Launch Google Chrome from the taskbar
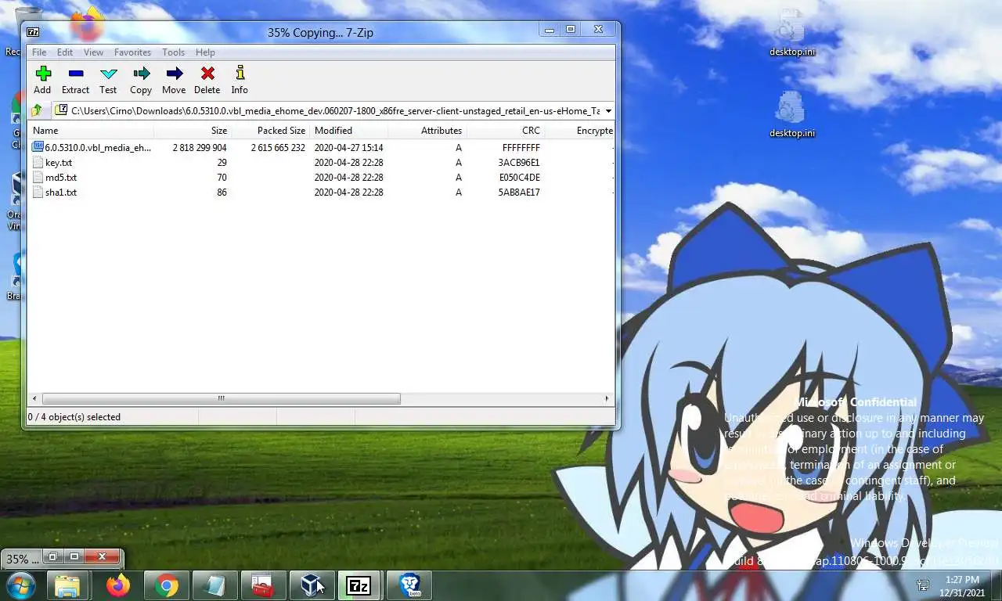Viewport: 1002px width, 601px height. point(166,585)
